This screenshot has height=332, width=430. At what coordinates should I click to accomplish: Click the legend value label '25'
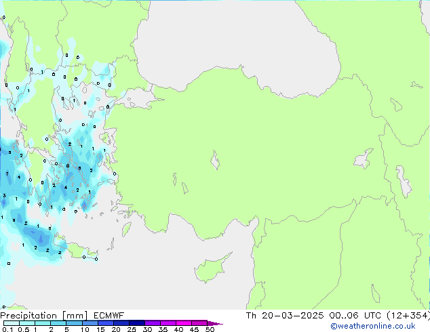[132, 329]
